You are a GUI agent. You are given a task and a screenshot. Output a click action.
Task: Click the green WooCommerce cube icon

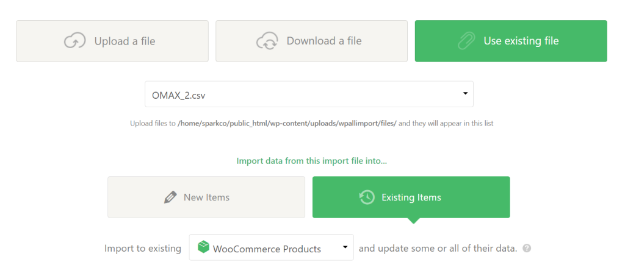point(203,248)
